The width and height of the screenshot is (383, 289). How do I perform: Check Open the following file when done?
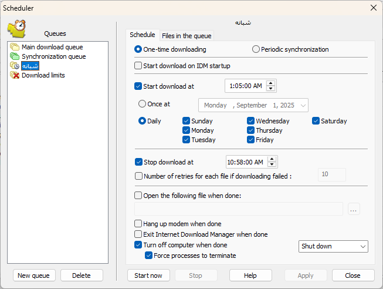(138, 196)
